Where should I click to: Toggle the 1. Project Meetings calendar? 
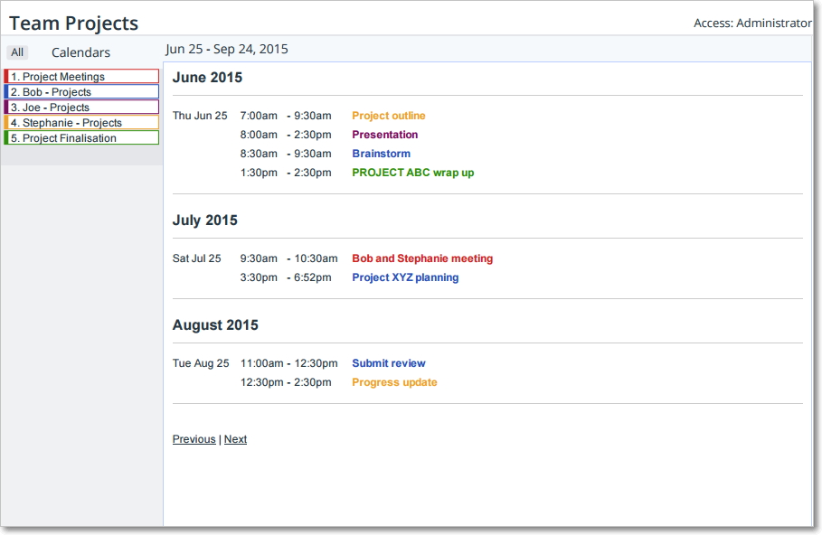click(x=81, y=76)
